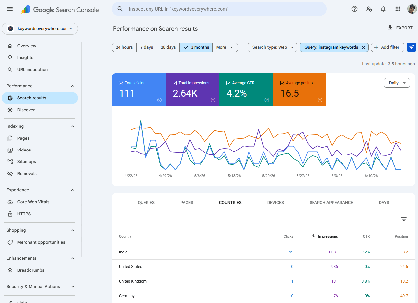Click inside the Inspect any URL field
Image resolution: width=418 pixels, height=303 pixels.
coord(219,9)
